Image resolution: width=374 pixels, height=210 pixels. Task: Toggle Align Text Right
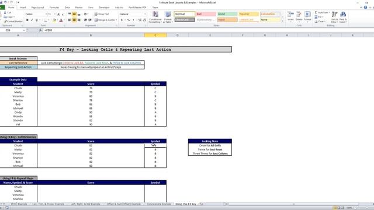pyautogui.click(x=79, y=20)
